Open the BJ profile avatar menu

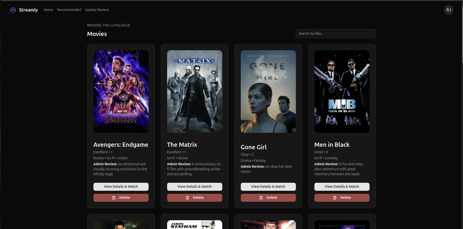(x=448, y=10)
